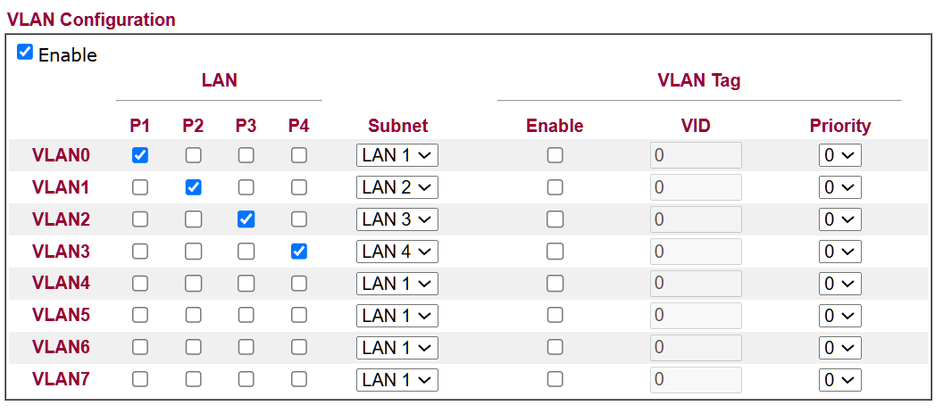This screenshot has width=943, height=413.
Task: Uncheck P2 for VLAN1
Action: coord(193,187)
